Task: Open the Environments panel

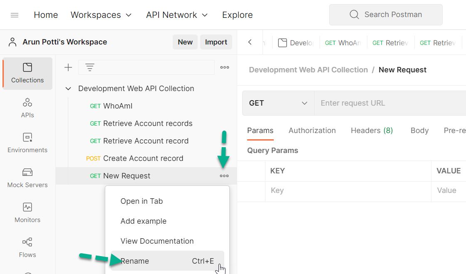Action: pos(27,143)
